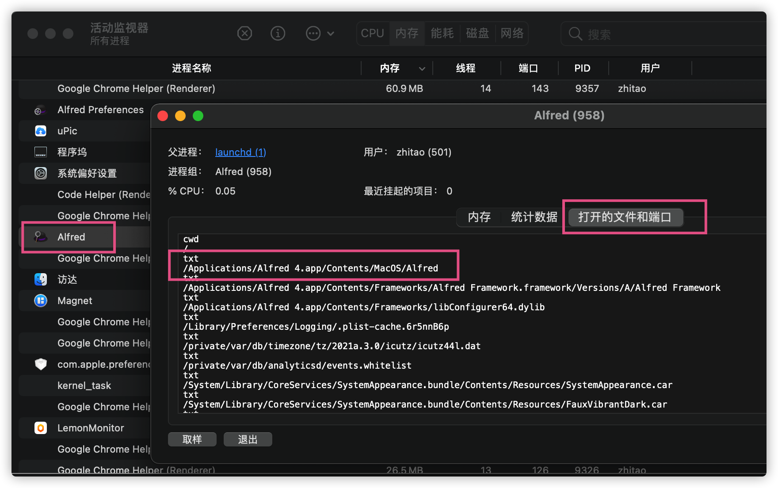The width and height of the screenshot is (778, 488).
Task: Close the Alfred (958) info window
Action: tap(163, 116)
